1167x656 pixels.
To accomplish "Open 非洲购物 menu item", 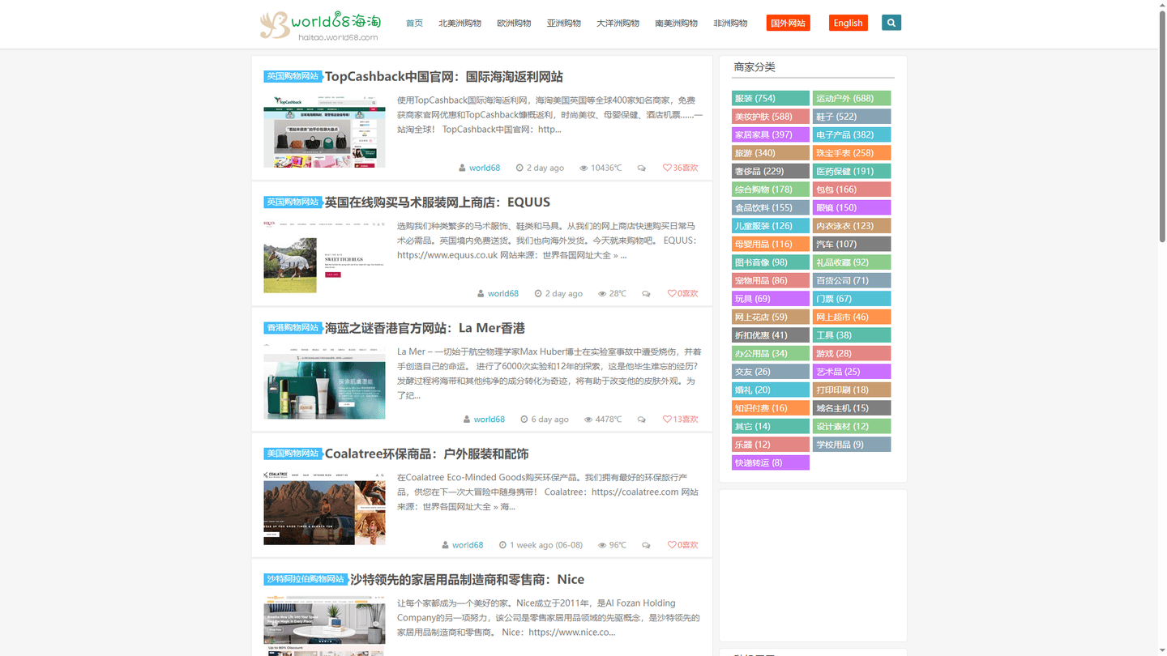I will 730,23.
